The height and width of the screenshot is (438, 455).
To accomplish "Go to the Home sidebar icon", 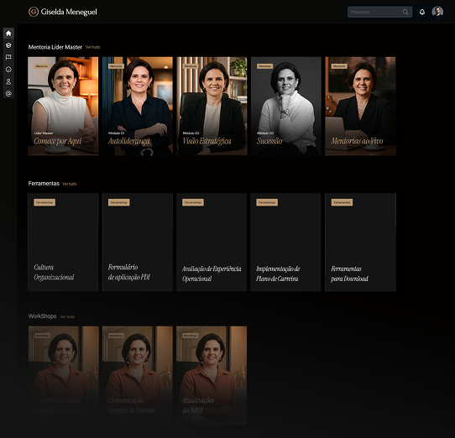I will pyautogui.click(x=8, y=34).
